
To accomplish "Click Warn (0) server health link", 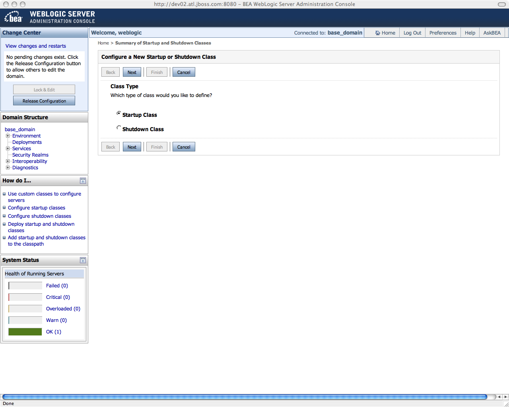I will click(56, 320).
